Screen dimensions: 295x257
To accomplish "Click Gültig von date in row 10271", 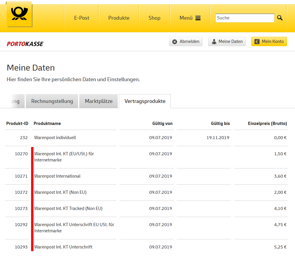I will [x=161, y=176].
